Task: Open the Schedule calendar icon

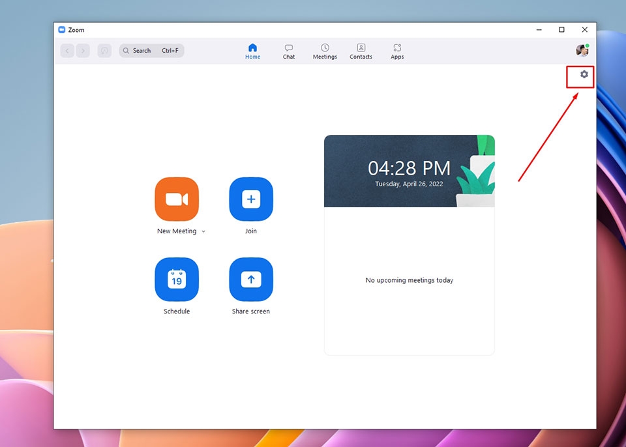Action: (177, 280)
